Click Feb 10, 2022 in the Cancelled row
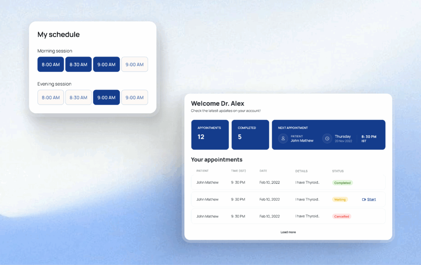The width and height of the screenshot is (421, 265). point(270,216)
